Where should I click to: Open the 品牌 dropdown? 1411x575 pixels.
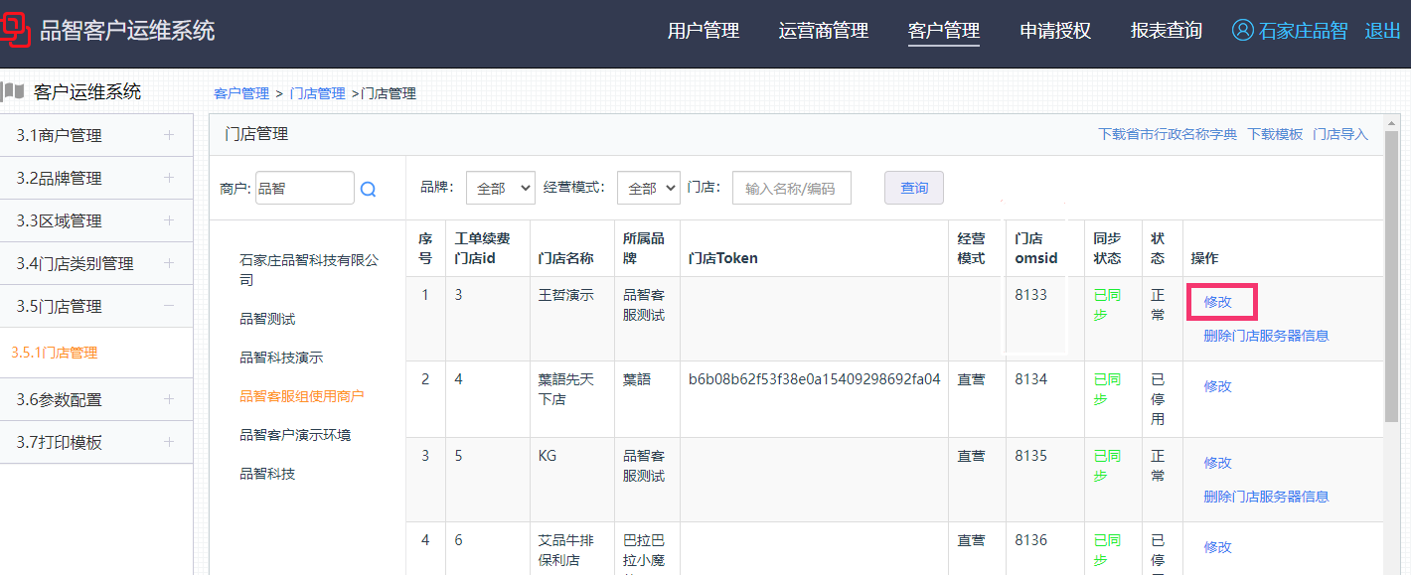pos(500,188)
